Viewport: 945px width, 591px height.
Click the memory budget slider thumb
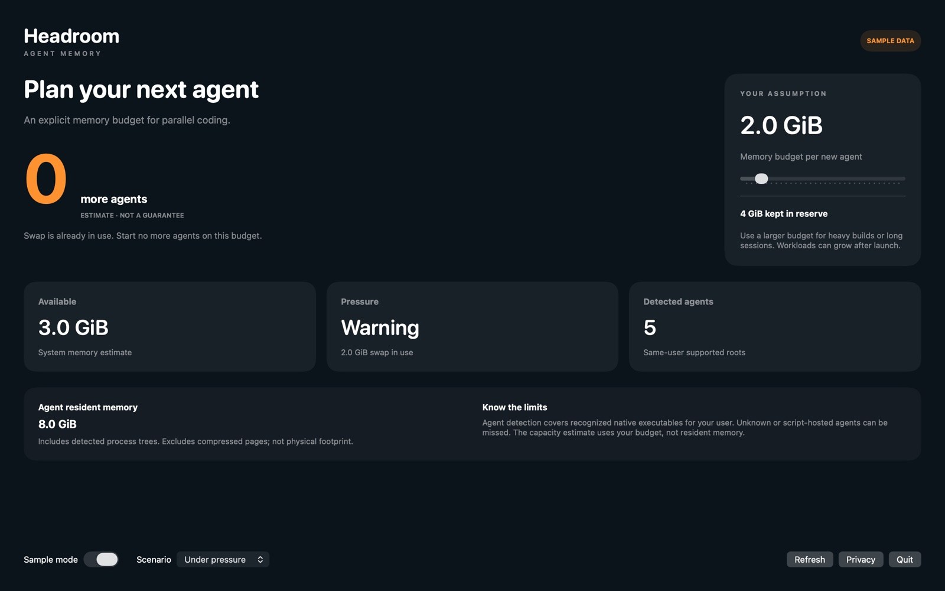761,178
